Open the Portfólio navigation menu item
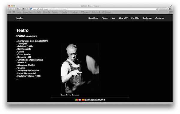This screenshot has height=114, width=180. point(135,18)
